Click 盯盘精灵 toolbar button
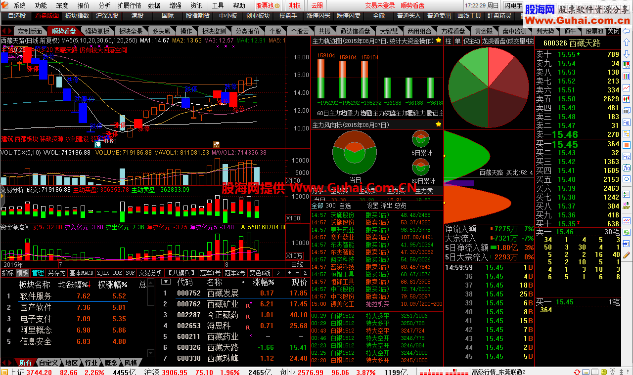 [499, 16]
